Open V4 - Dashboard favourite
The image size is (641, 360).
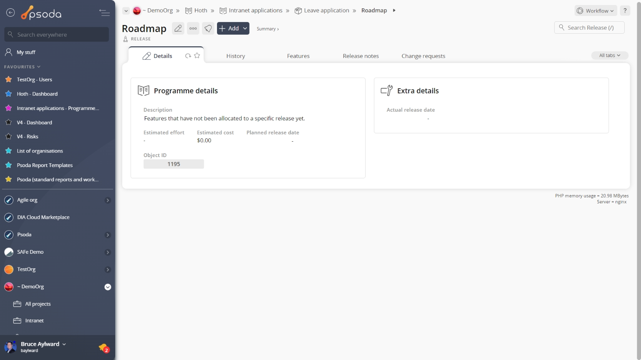34,122
